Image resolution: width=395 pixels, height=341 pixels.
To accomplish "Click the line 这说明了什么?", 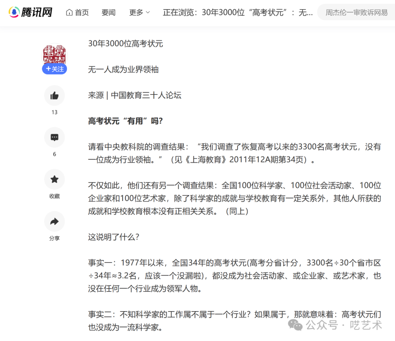I will 113,237.
